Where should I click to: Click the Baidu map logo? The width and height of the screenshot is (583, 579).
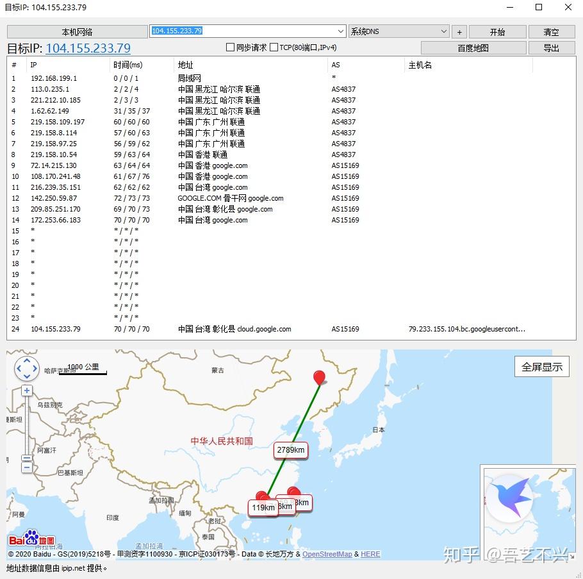32,538
